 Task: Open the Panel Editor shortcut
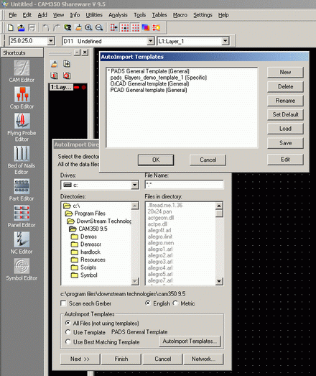22,216
